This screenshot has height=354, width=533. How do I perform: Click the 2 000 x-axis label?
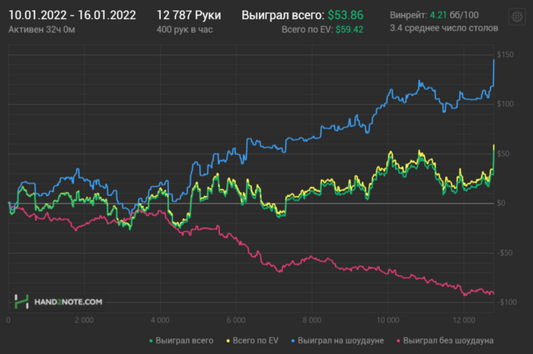point(85,320)
